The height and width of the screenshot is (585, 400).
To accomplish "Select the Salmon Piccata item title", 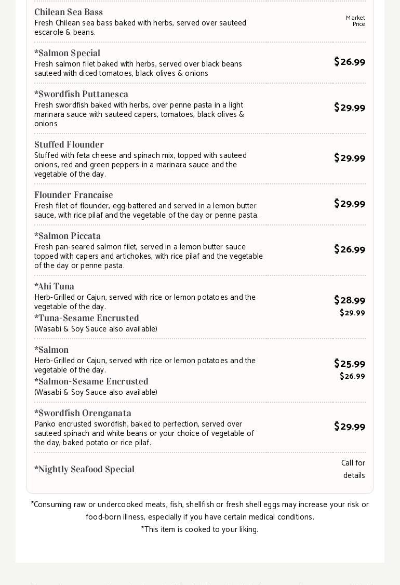I will pos(68,236).
